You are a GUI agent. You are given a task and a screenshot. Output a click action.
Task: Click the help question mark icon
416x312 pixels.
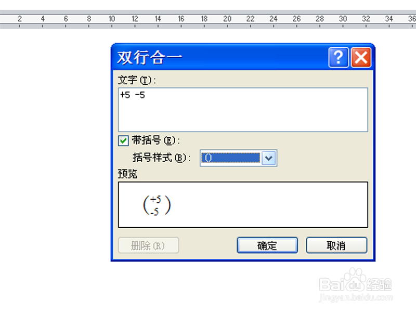click(x=339, y=57)
